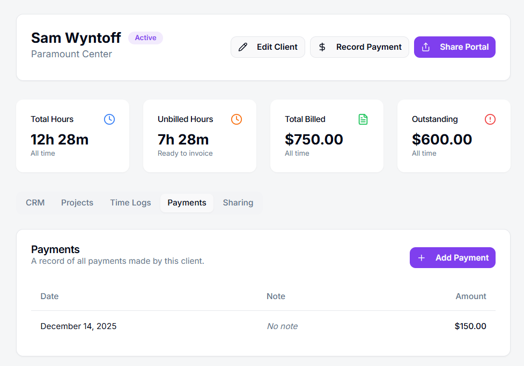Screen dimensions: 524x366
Task: Click the plus icon on Add Payment
Action: [422, 258]
